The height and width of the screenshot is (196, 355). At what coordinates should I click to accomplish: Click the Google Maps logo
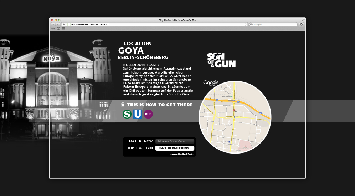click(x=211, y=83)
